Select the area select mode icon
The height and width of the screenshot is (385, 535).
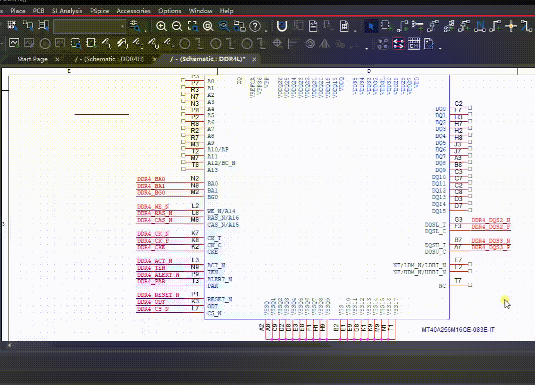click(28, 26)
